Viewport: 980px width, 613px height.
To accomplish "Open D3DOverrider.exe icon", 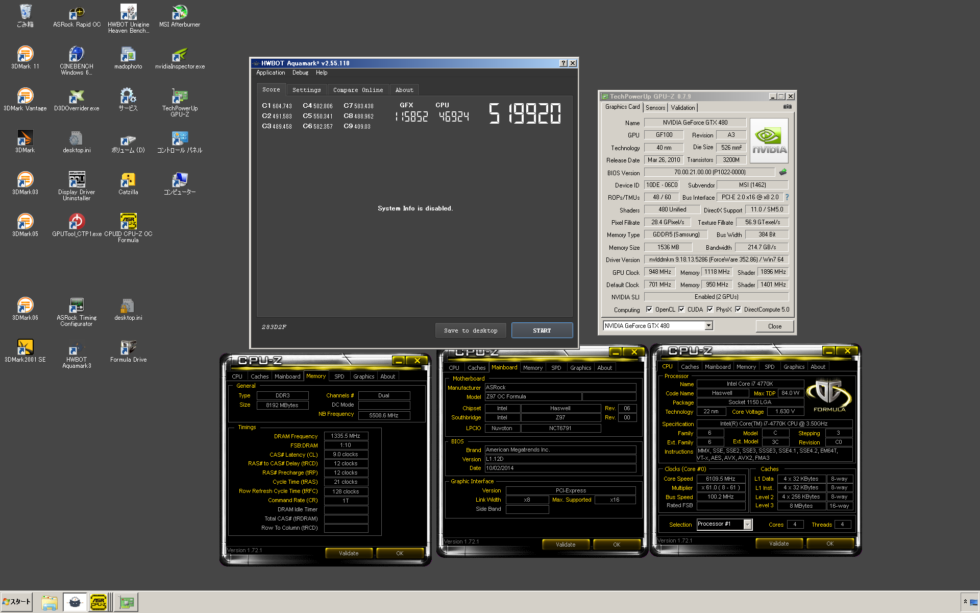I will click(77, 99).
